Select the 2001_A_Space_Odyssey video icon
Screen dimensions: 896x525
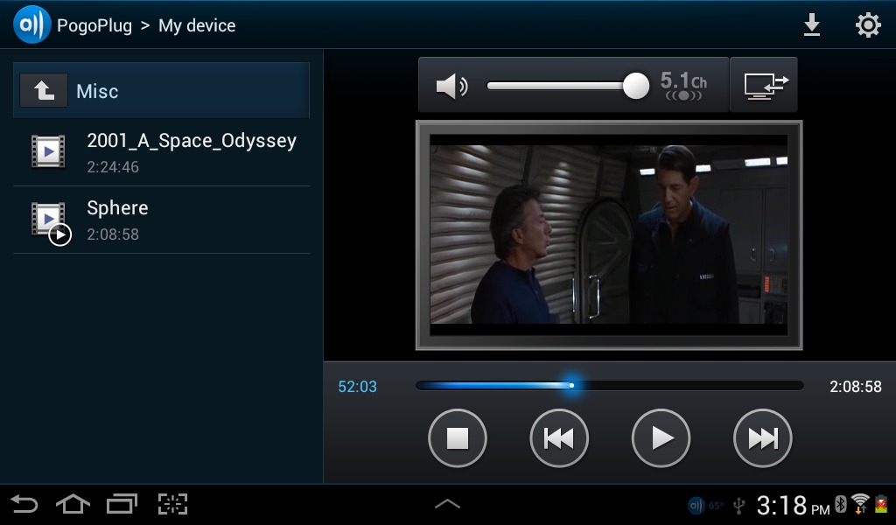(x=48, y=151)
